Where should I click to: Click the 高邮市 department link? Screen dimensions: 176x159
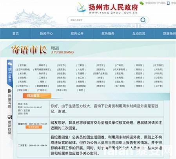pyautogui.click(x=42, y=65)
